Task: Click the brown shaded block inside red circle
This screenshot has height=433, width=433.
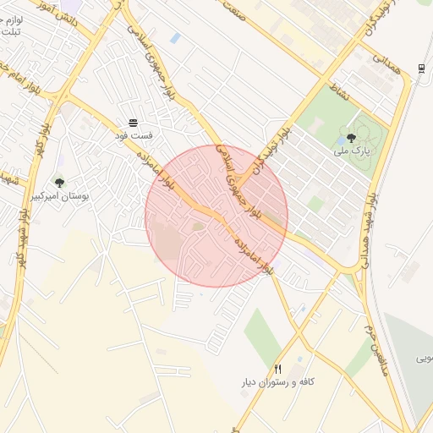Action: point(167,241)
